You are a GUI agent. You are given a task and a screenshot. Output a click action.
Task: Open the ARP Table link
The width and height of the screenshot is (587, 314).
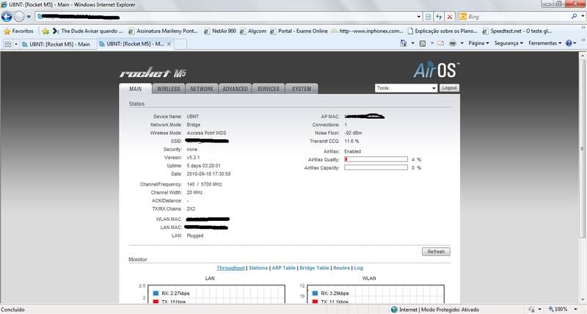[x=283, y=268]
